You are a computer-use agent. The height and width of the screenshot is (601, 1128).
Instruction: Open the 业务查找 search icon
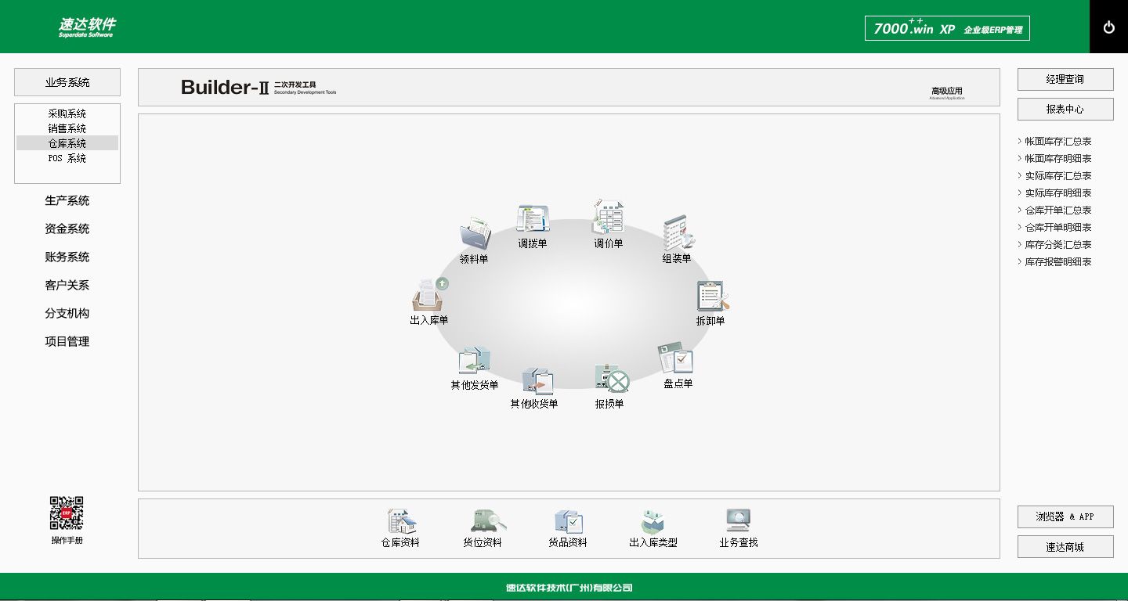738,522
